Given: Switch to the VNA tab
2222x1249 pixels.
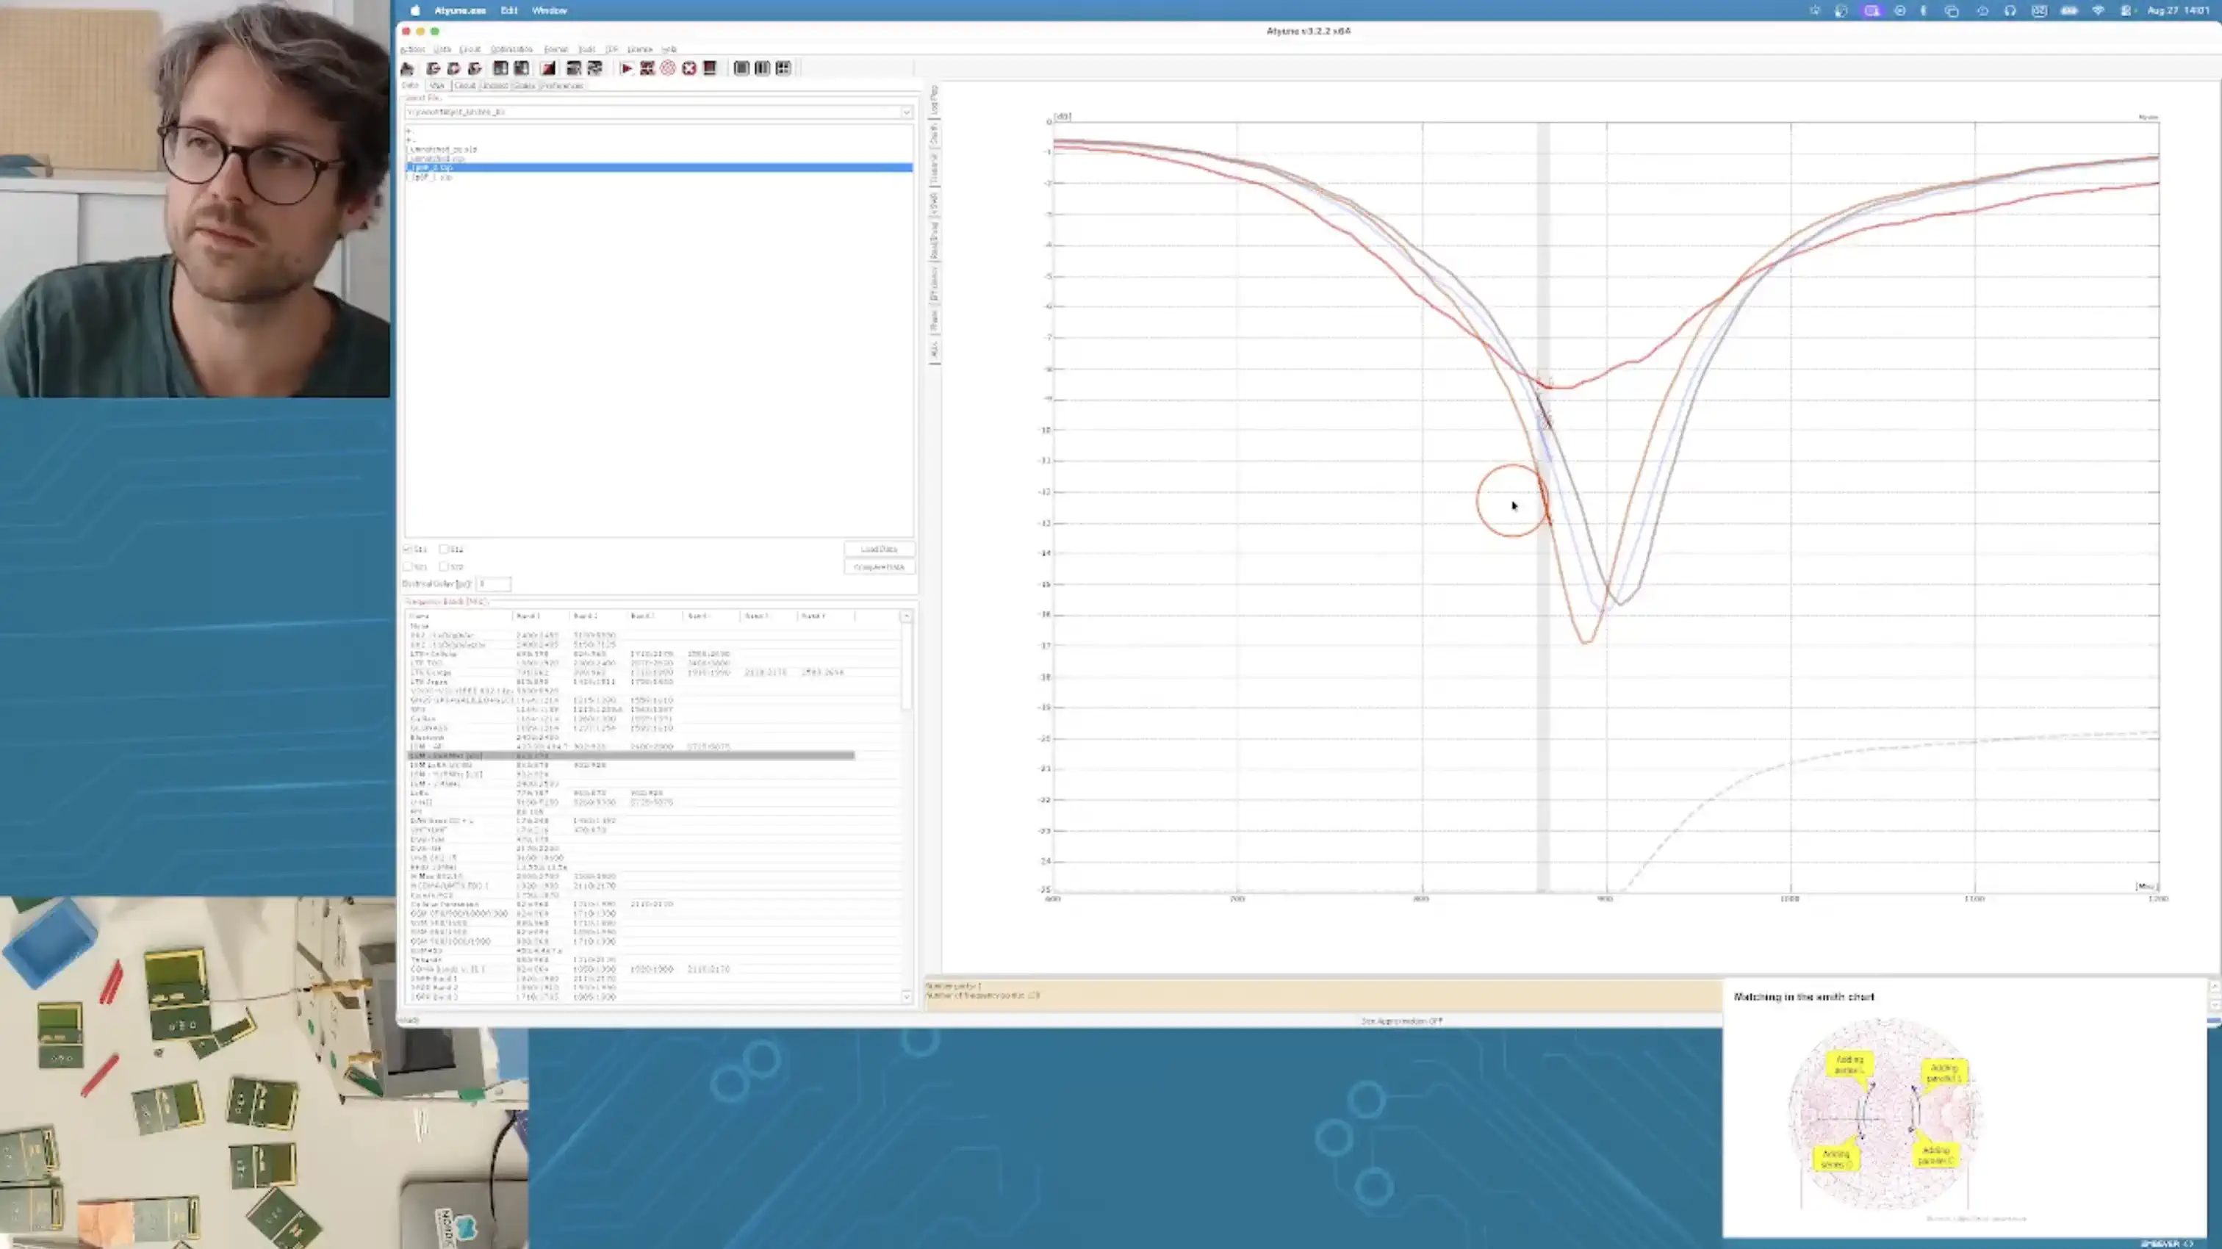Looking at the screenshot, I should [x=437, y=86].
